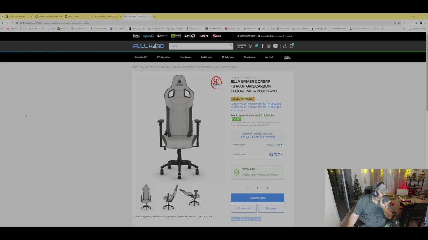Open Armá tu PC menu
The width and height of the screenshot is (428, 240).
[141, 57]
